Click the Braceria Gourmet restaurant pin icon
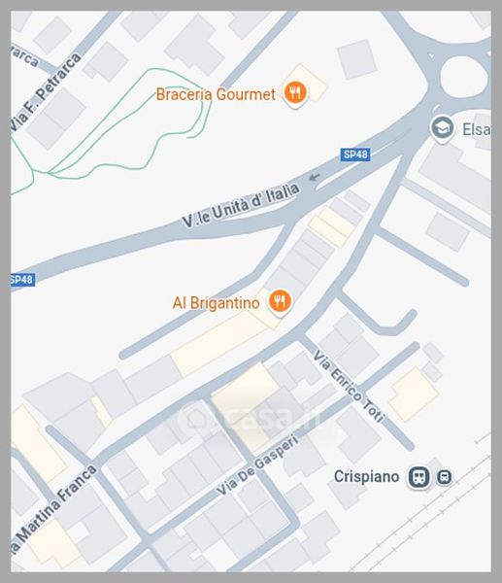This screenshot has height=583, width=502. (x=295, y=93)
